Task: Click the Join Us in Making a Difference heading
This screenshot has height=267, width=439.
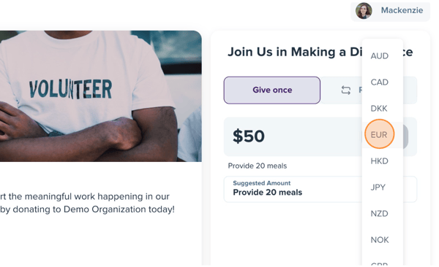Action: pyautogui.click(x=320, y=52)
